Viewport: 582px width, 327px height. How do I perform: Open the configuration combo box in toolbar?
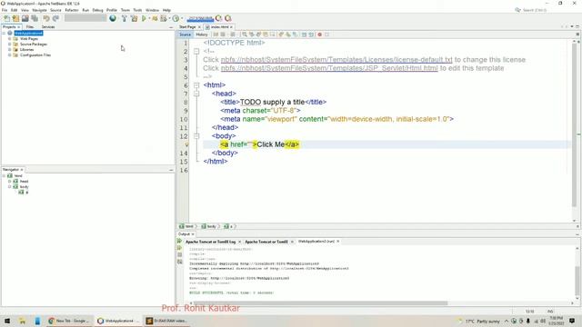(85, 18)
